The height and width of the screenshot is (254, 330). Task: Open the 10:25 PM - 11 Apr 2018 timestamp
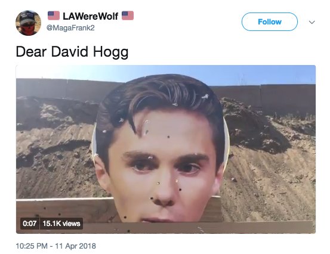coord(56,246)
